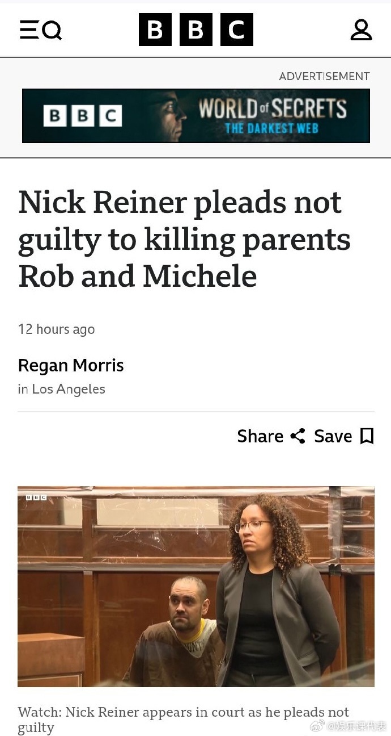Click the share nodes icon

point(297,436)
